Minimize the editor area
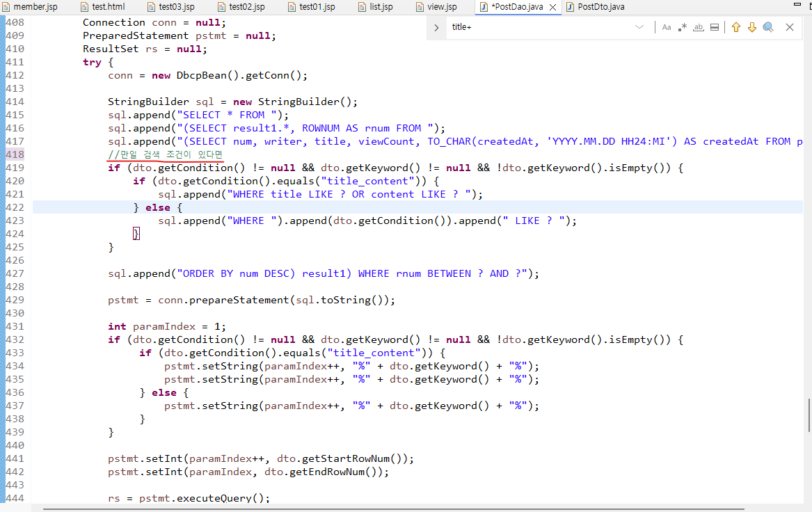This screenshot has width=812, height=512. [797, 4]
